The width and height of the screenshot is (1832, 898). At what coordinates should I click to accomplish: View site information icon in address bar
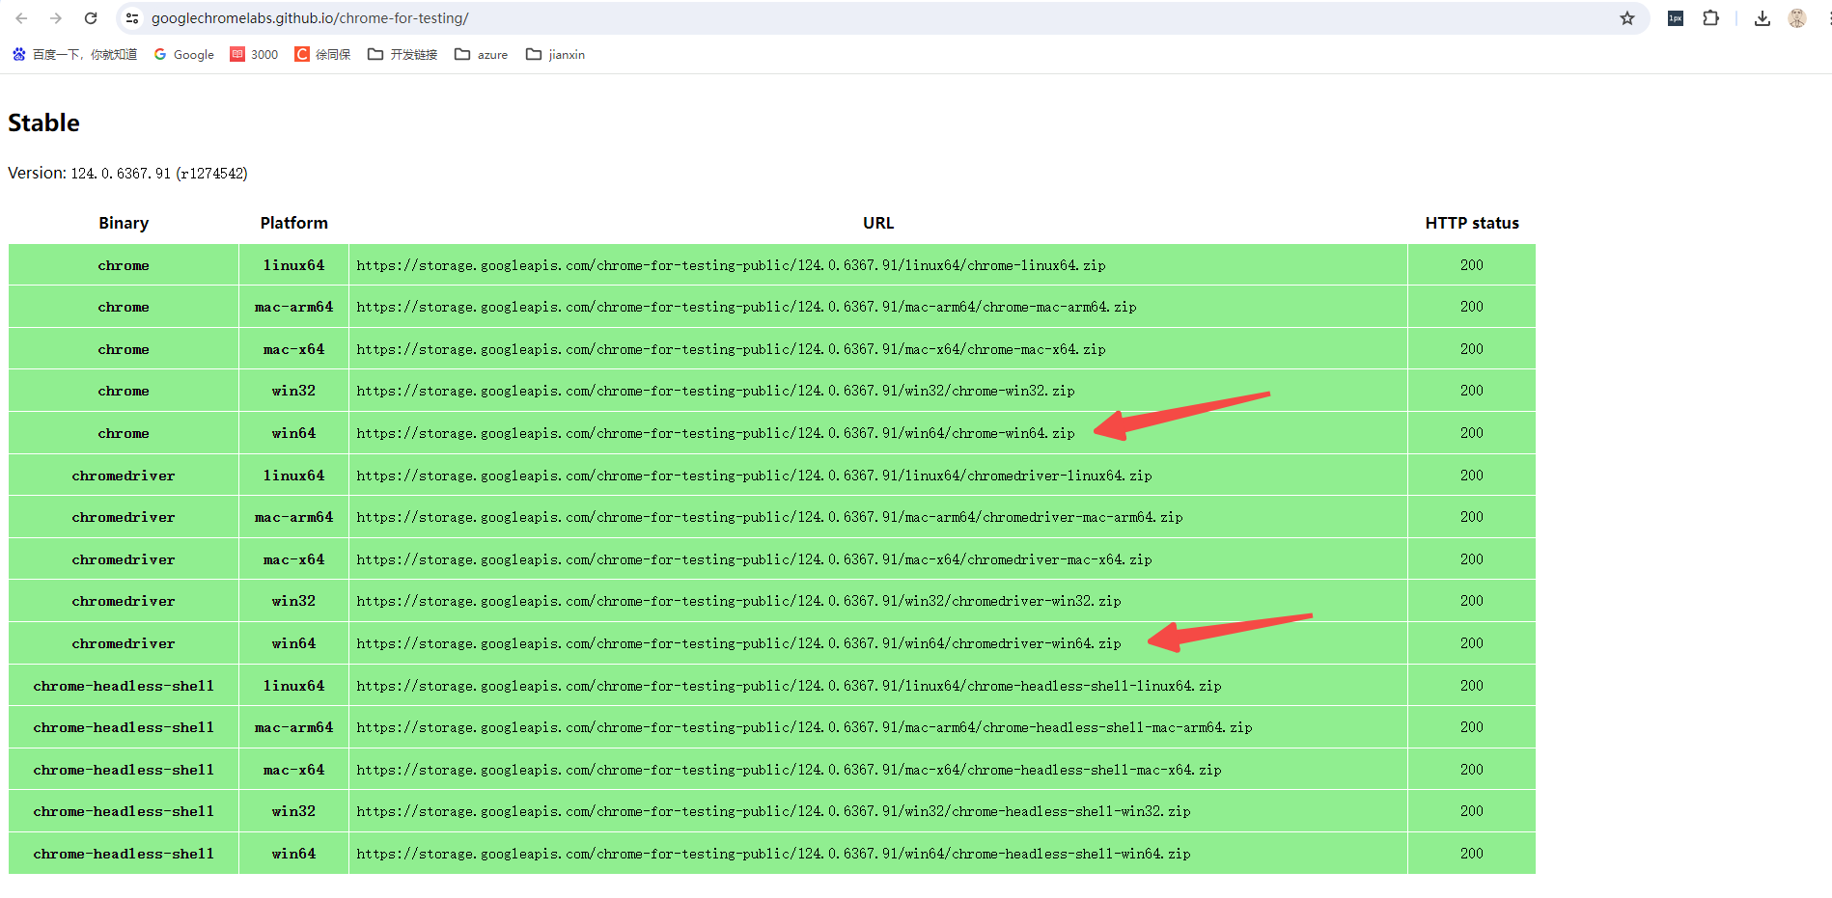coord(131,17)
